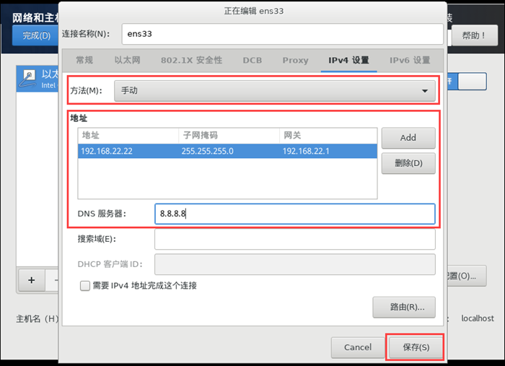Click 保存(S) to save settings
This screenshot has width=505, height=366.
pyautogui.click(x=414, y=347)
